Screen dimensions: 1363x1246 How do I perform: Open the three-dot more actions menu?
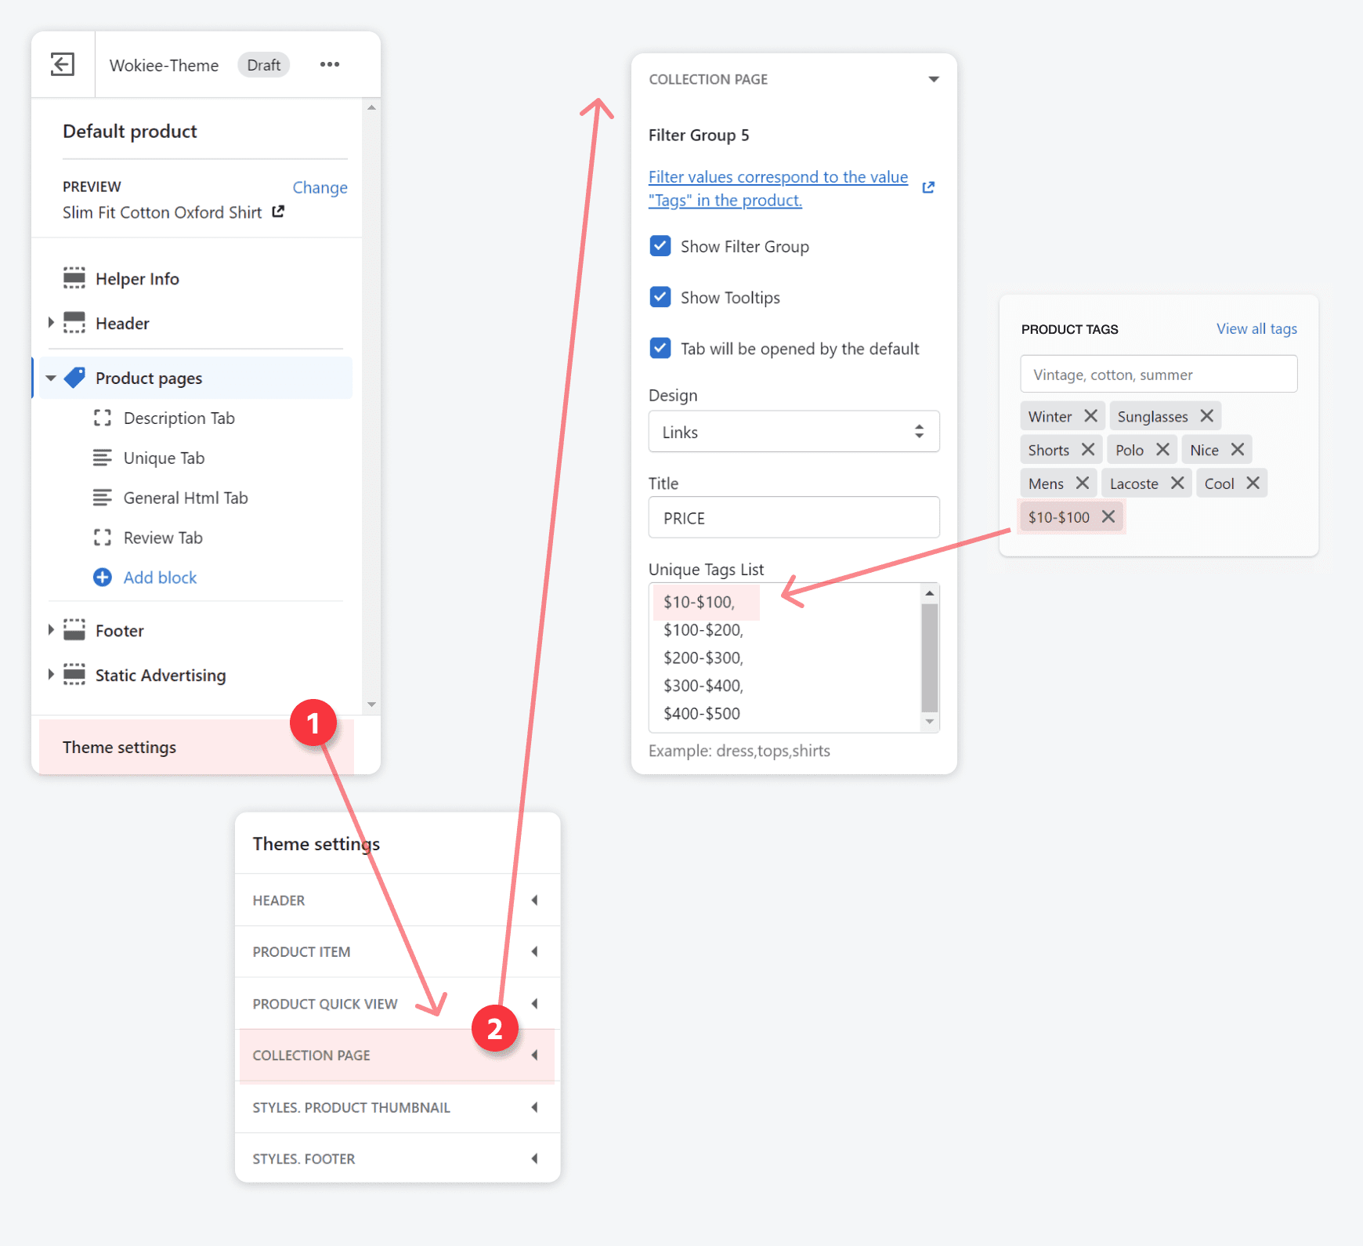click(330, 64)
